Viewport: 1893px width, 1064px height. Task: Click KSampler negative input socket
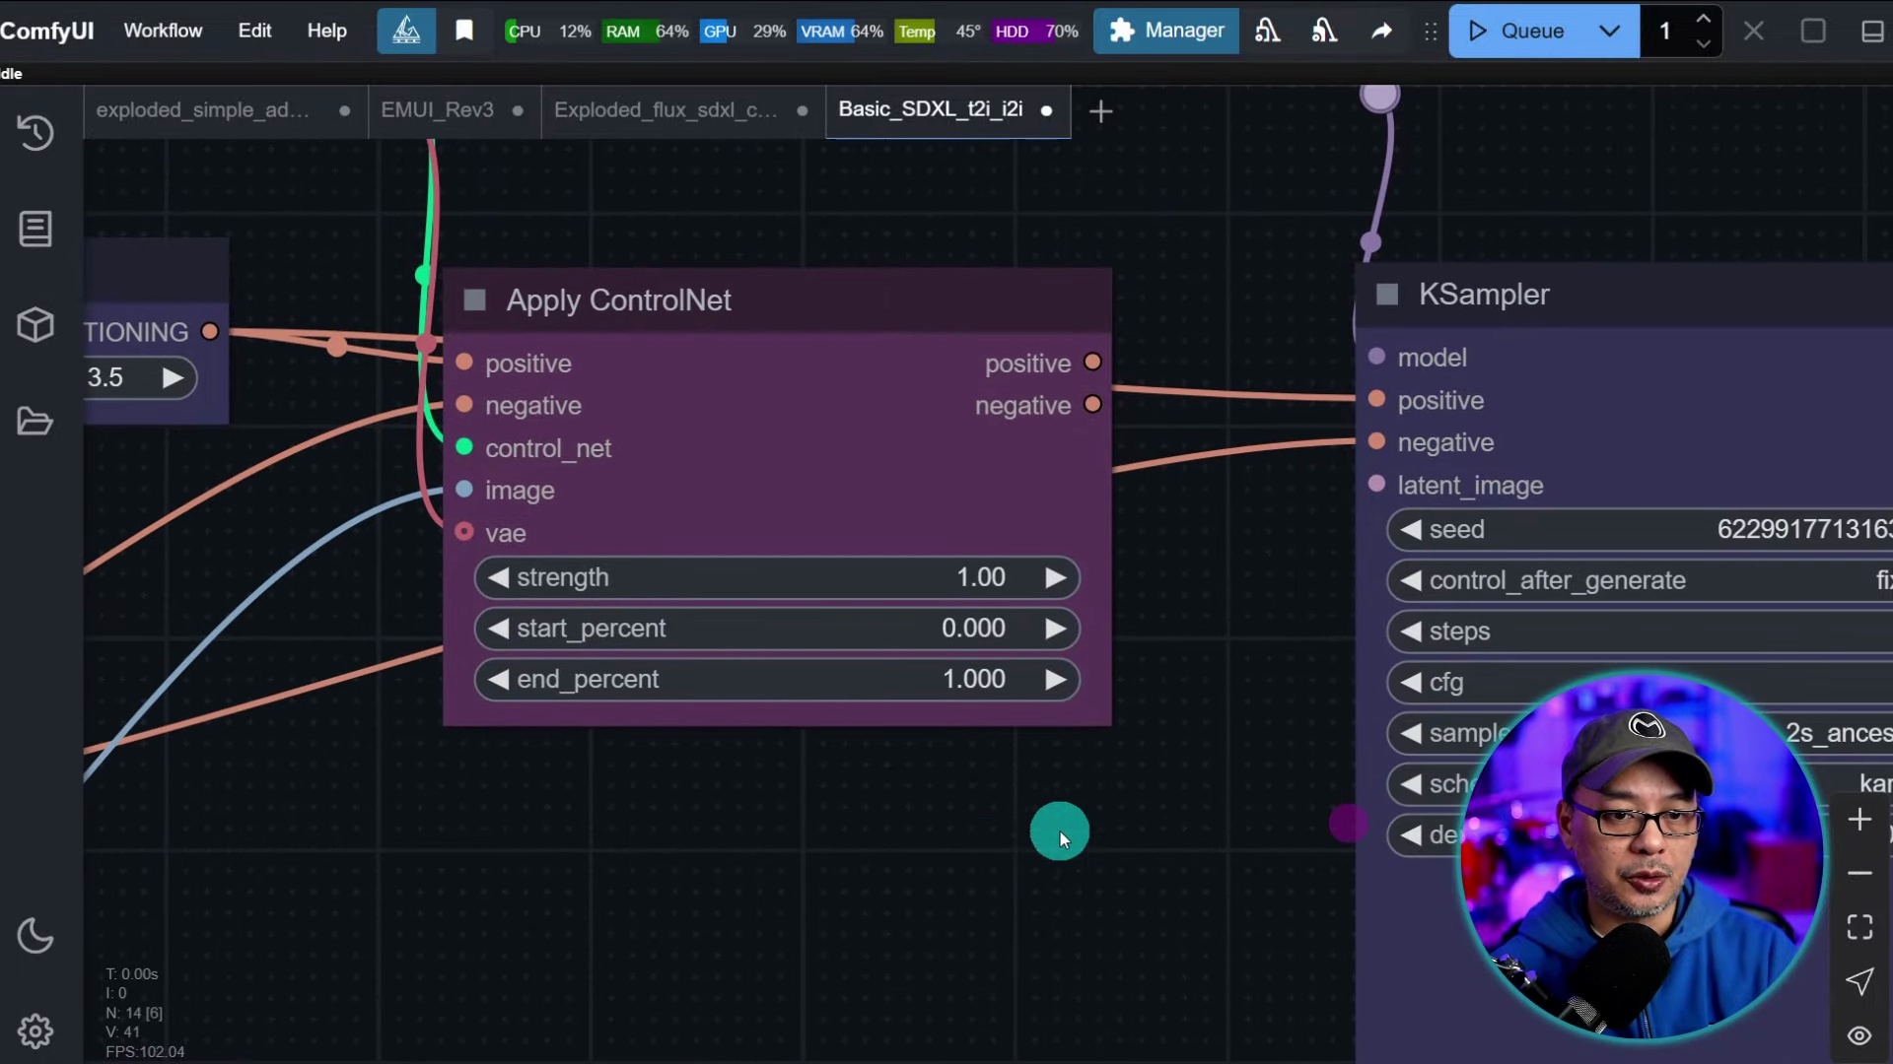[1377, 441]
